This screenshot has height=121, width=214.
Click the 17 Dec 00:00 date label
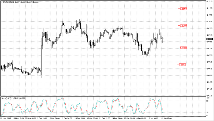click(92, 118)
